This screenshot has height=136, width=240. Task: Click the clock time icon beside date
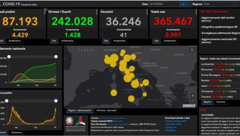point(189,4)
